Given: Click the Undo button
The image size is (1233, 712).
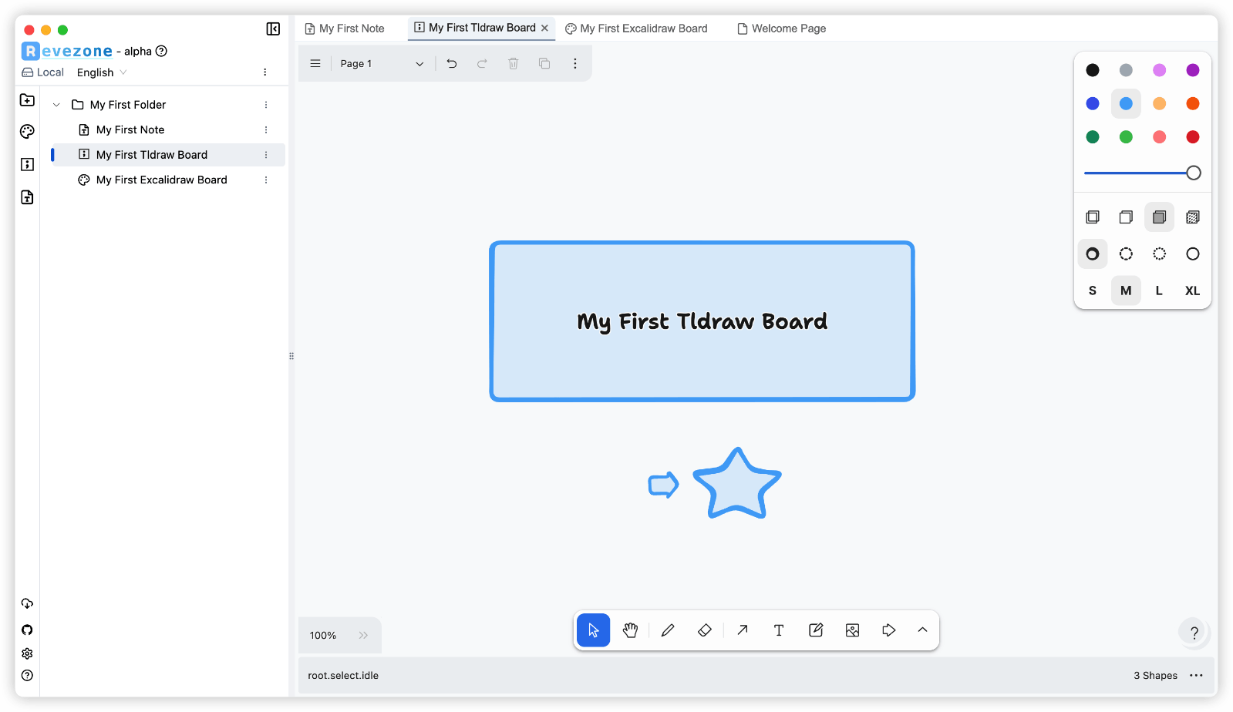Looking at the screenshot, I should (x=452, y=64).
